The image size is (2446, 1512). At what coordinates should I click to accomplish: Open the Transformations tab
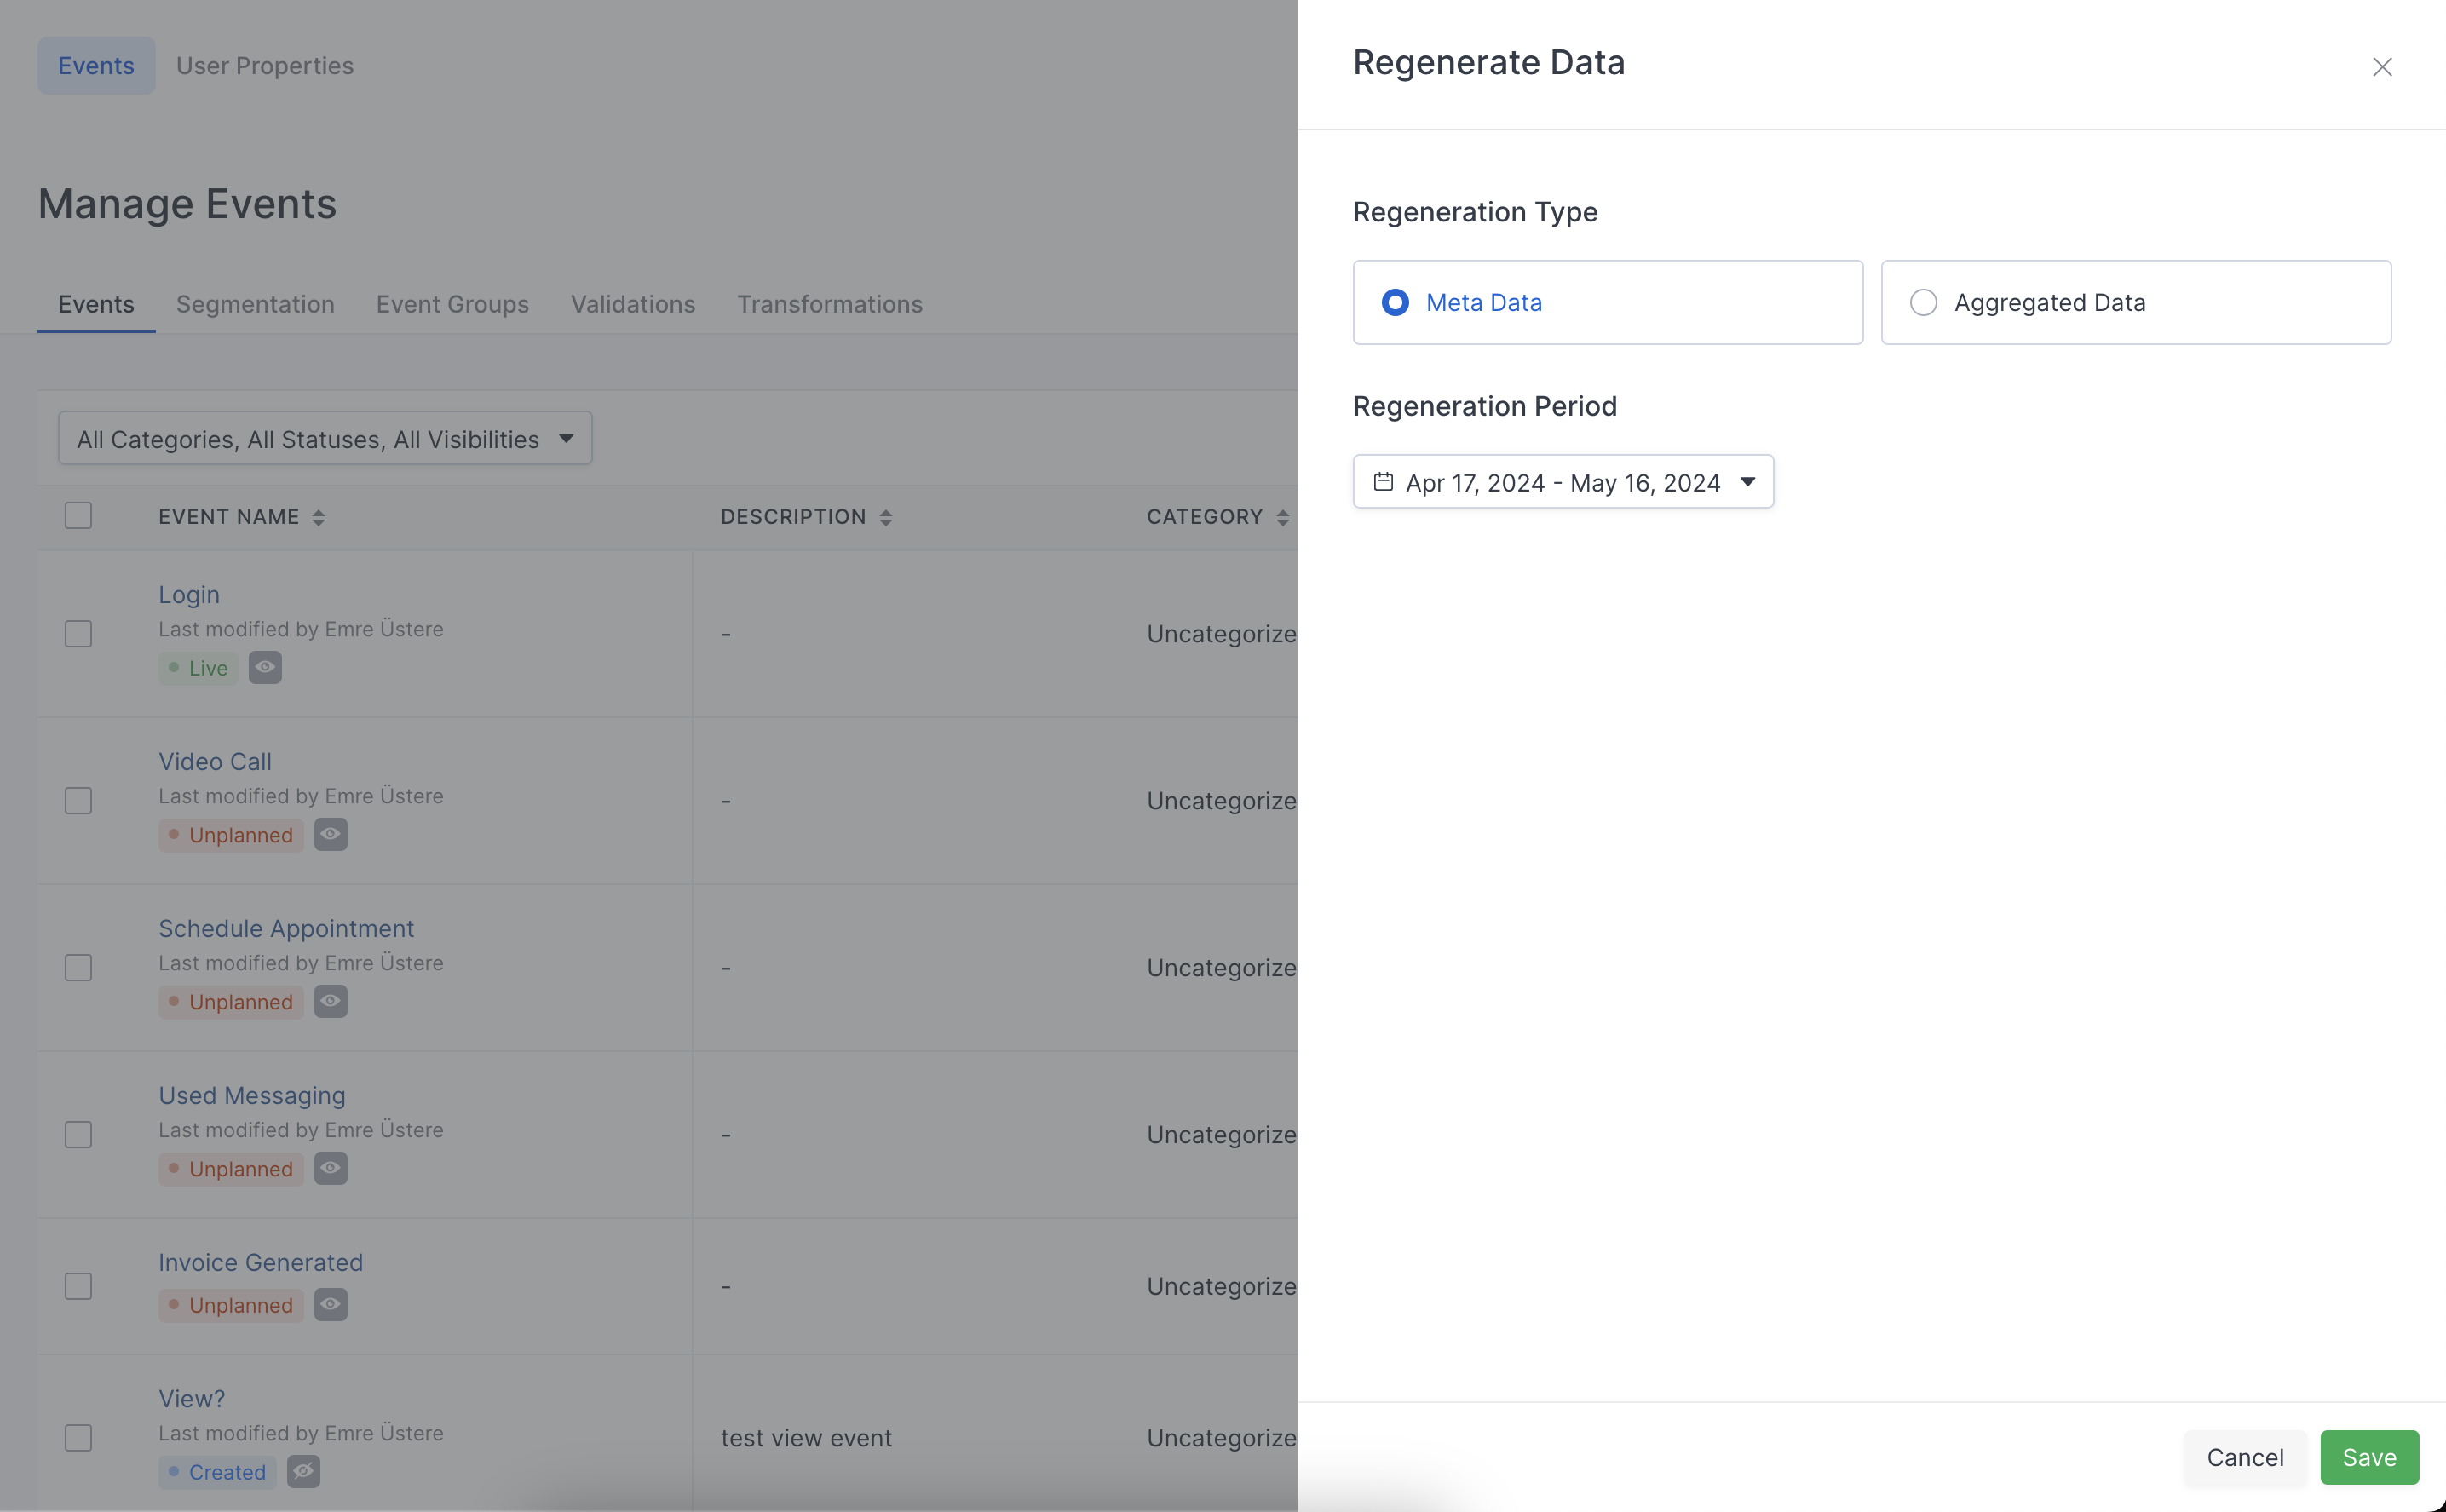829,304
